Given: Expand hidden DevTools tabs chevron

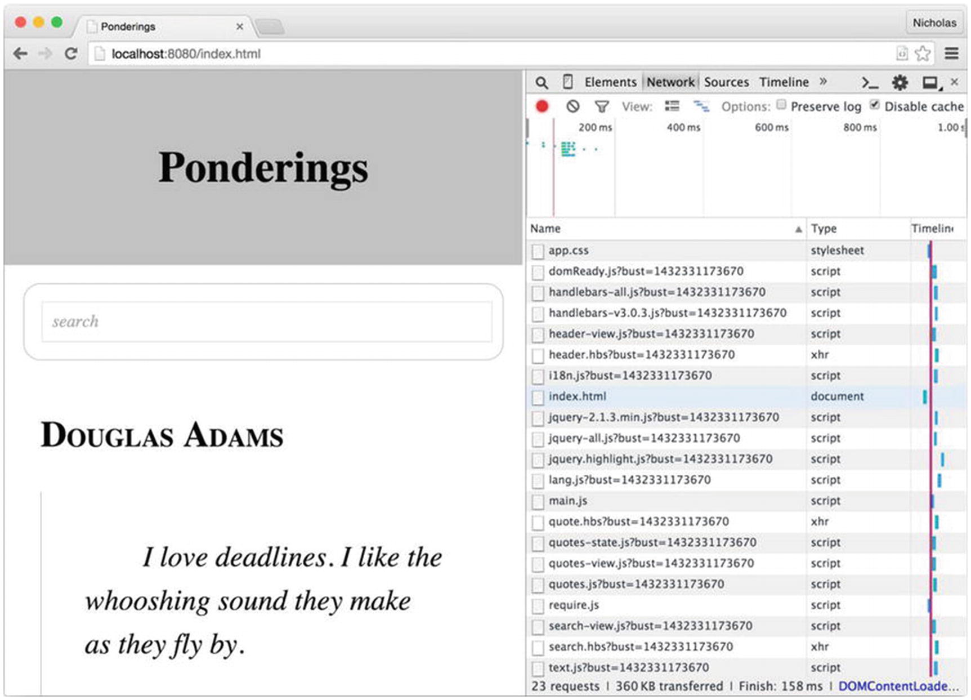Looking at the screenshot, I should pos(823,82).
